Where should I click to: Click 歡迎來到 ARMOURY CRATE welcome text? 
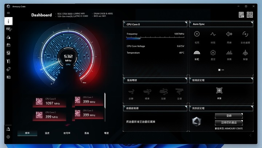229,128
